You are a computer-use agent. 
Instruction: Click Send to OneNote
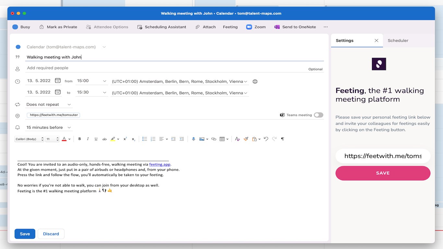pos(295,27)
